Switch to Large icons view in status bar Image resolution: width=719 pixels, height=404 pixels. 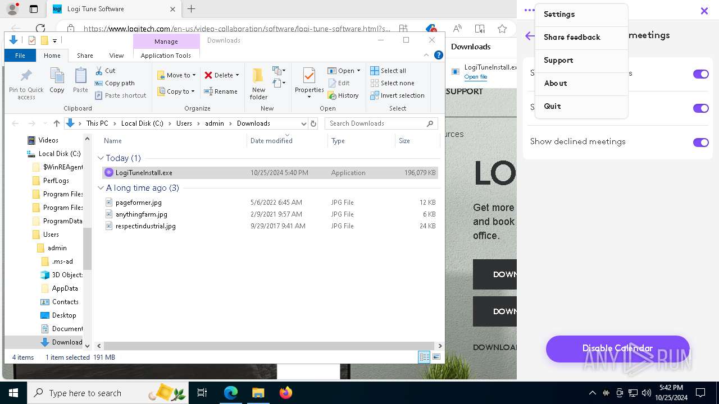coord(436,357)
